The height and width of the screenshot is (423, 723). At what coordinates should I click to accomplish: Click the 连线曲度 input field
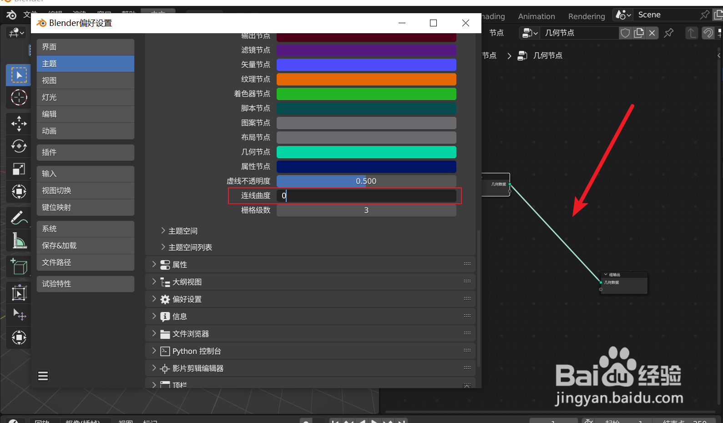(x=366, y=196)
